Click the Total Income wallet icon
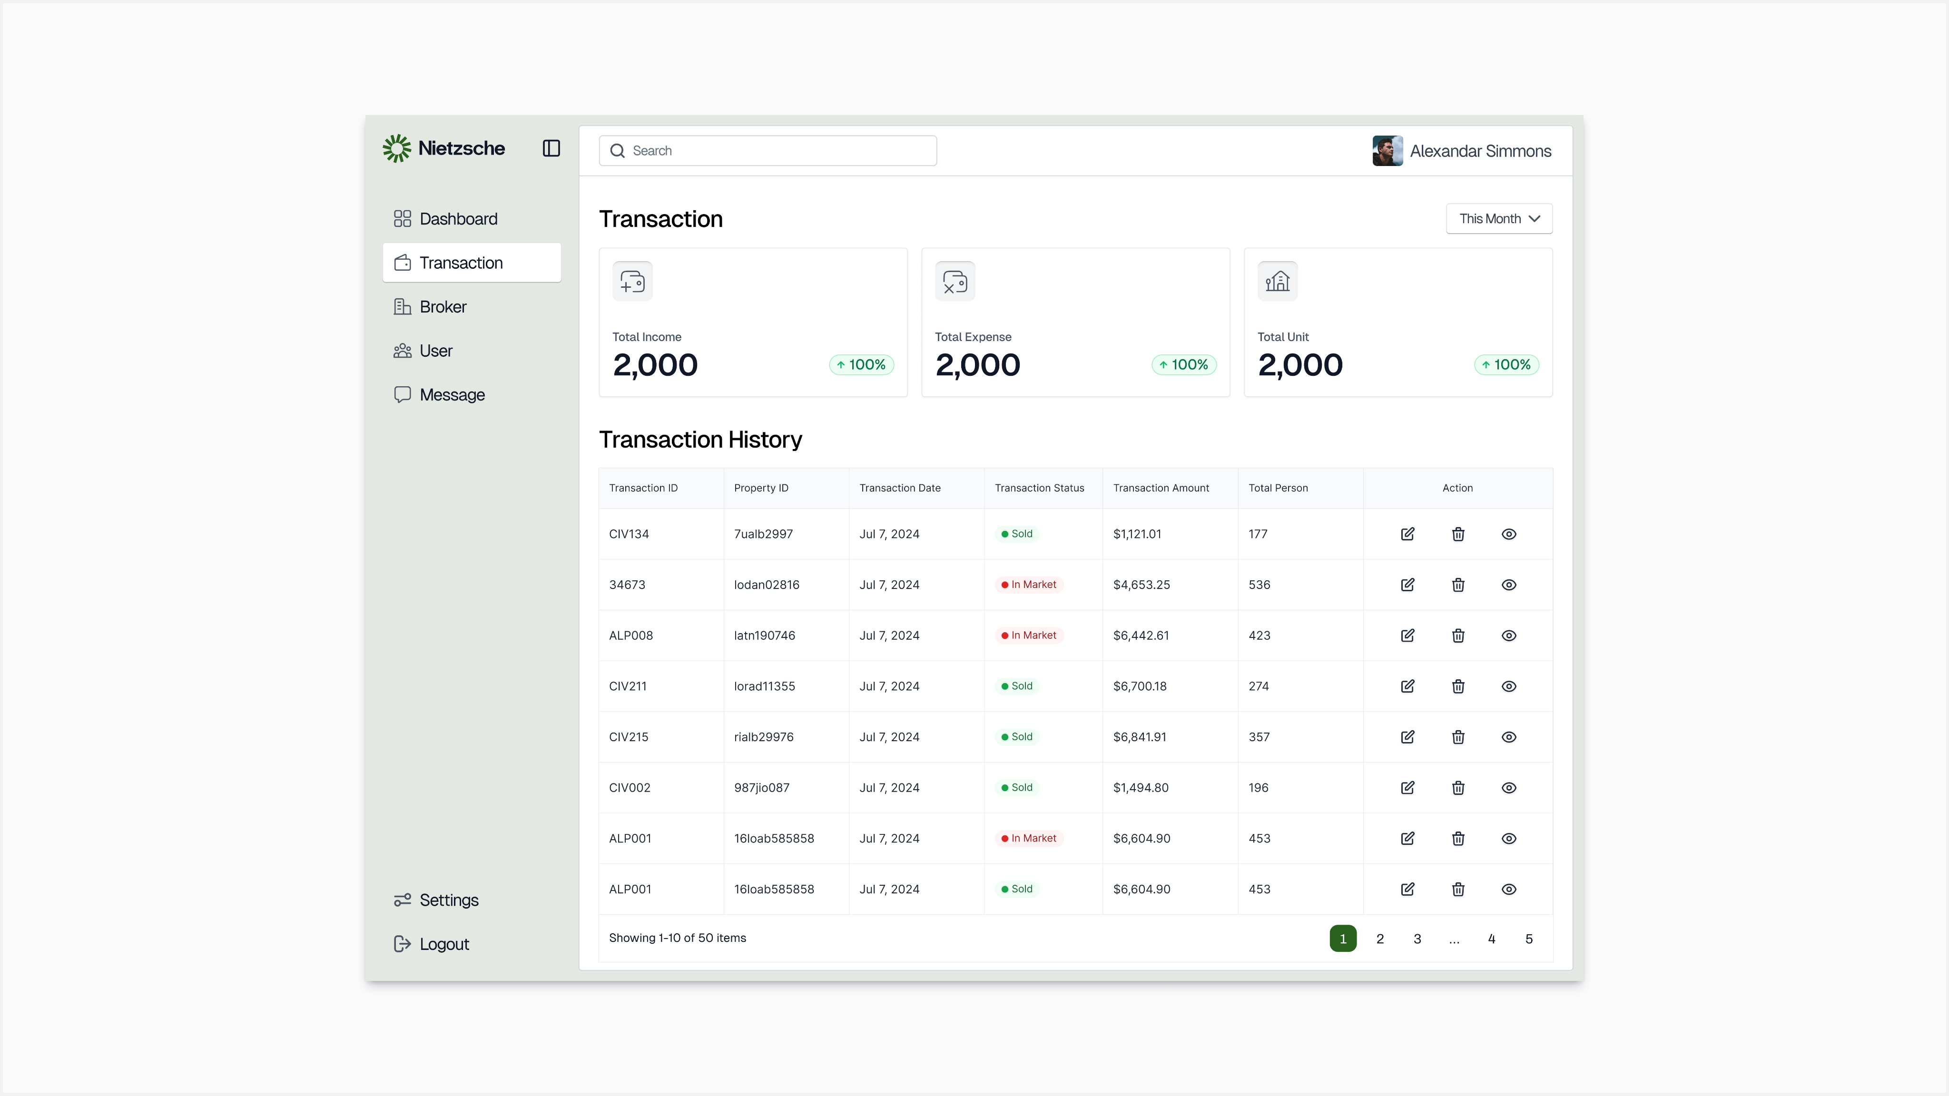Screen dimensions: 1949x1096 point(632,282)
